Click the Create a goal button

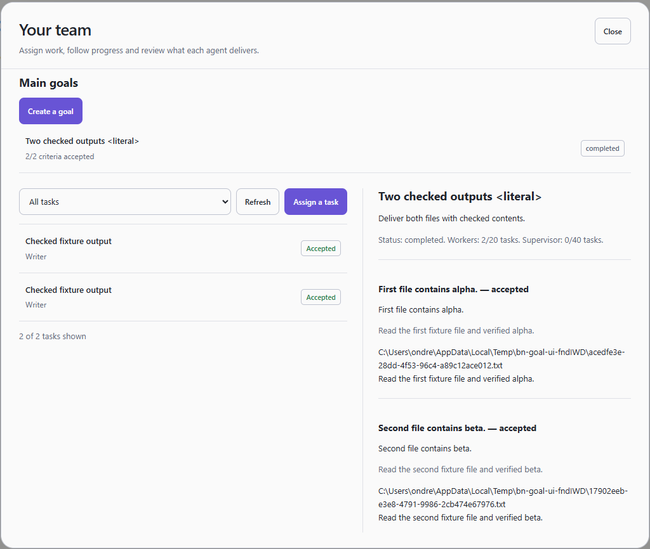pyautogui.click(x=51, y=111)
